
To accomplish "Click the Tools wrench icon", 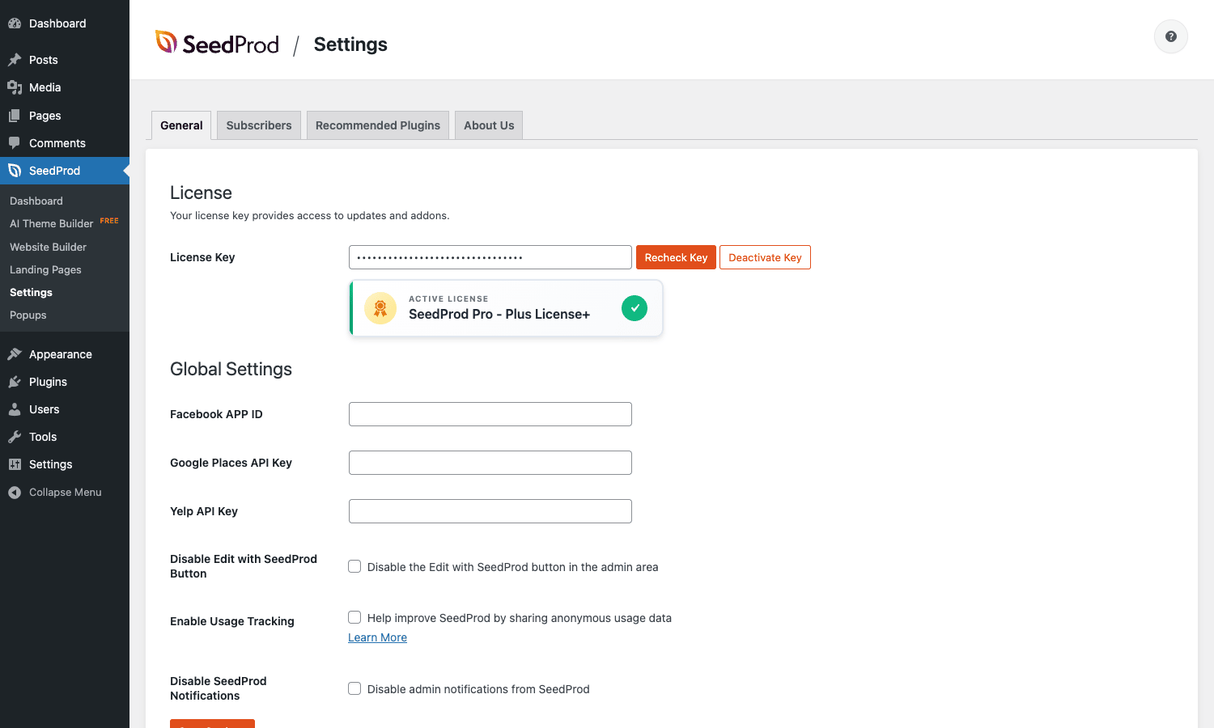I will (x=15, y=437).
